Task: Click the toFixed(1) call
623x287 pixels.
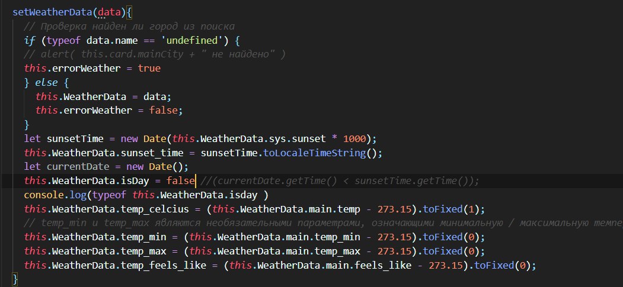Action: pos(451,209)
